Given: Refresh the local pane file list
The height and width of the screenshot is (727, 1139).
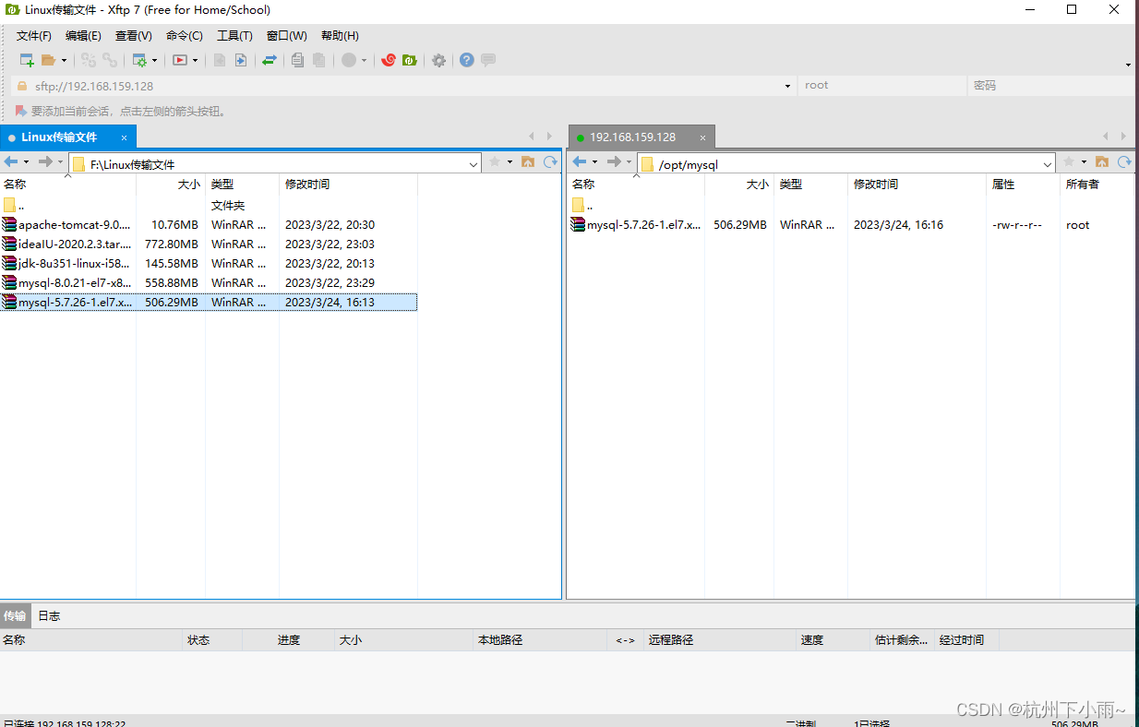Looking at the screenshot, I should pos(550,162).
